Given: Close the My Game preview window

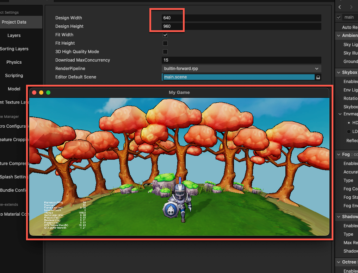Looking at the screenshot, I should click(x=34, y=93).
